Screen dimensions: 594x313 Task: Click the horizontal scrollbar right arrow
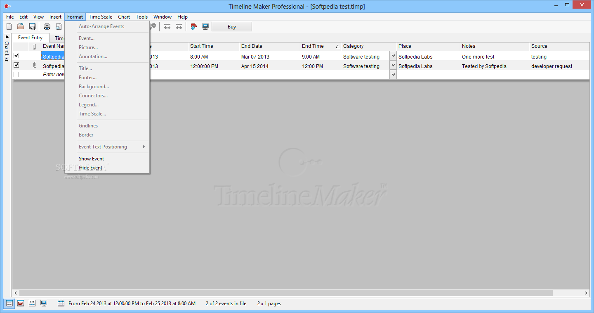pyautogui.click(x=586, y=293)
